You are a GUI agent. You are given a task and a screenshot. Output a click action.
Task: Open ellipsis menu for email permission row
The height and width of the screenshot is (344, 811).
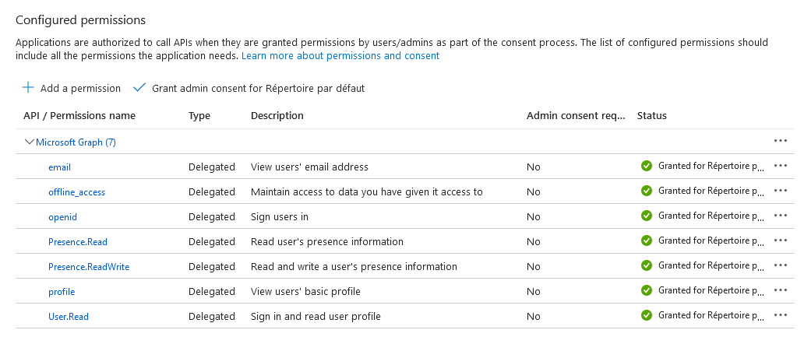coord(781,166)
